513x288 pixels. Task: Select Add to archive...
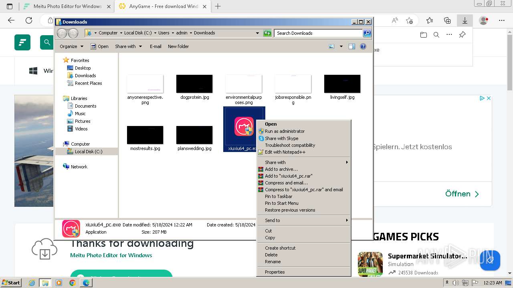[303, 169]
